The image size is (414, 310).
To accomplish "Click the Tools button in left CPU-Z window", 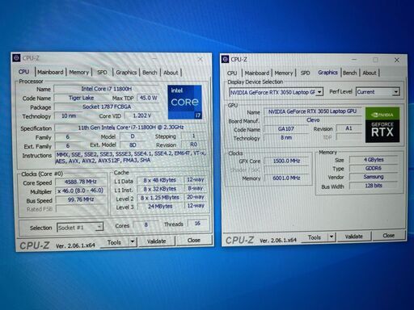I will (x=114, y=242).
